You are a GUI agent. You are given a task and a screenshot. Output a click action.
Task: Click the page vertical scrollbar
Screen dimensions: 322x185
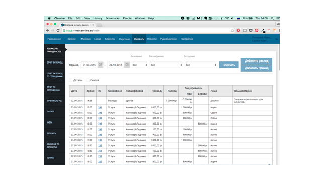tap(279, 57)
